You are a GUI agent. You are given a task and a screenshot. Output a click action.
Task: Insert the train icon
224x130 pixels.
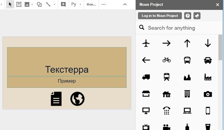tap(166, 77)
